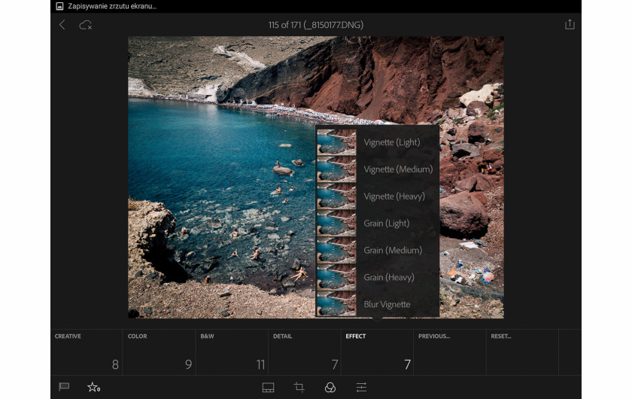Tap 'Zapisywanie zrzutu ekranu...' notification text

tap(112, 6)
